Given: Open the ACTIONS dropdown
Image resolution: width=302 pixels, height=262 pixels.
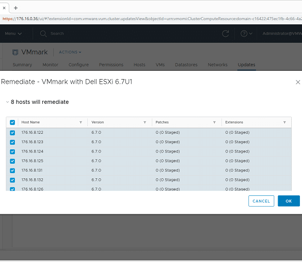Looking at the screenshot, I should 70,52.
